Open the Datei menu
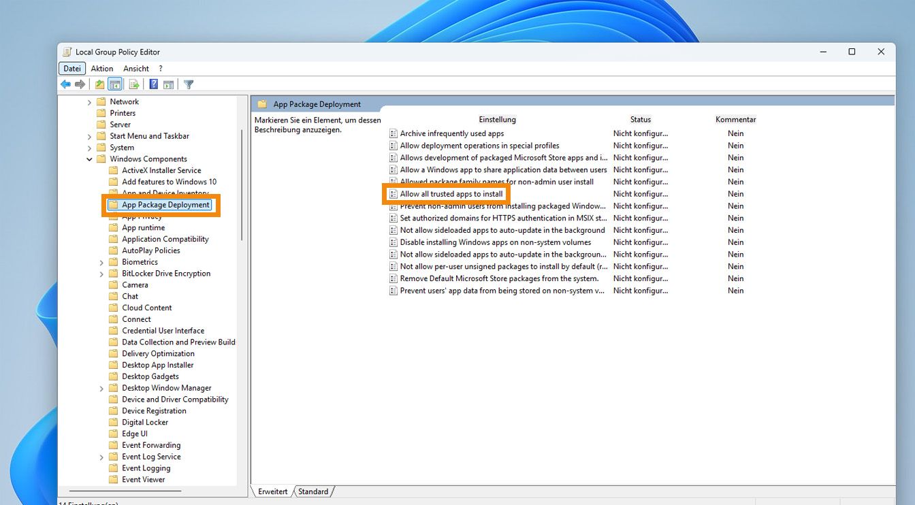 [72, 68]
